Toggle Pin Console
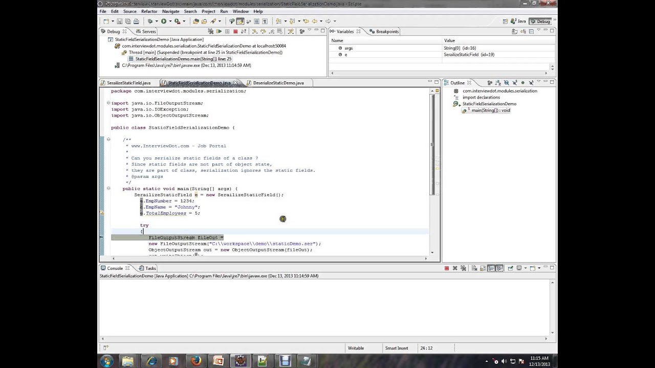This screenshot has height=368, width=655. (x=510, y=268)
